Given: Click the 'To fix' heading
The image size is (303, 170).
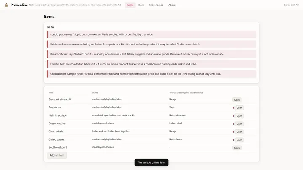Looking at the screenshot, I should point(50,27).
